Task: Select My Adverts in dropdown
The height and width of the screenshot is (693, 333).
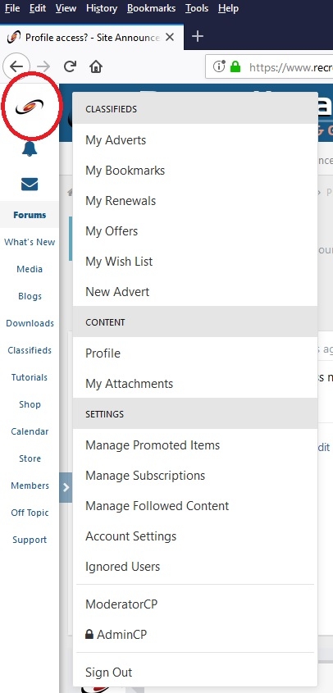Action: (195, 140)
